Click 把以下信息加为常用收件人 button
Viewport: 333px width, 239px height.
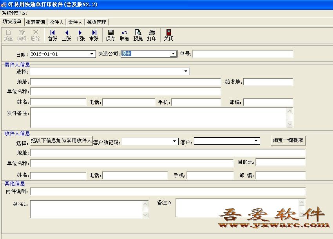tap(61, 140)
